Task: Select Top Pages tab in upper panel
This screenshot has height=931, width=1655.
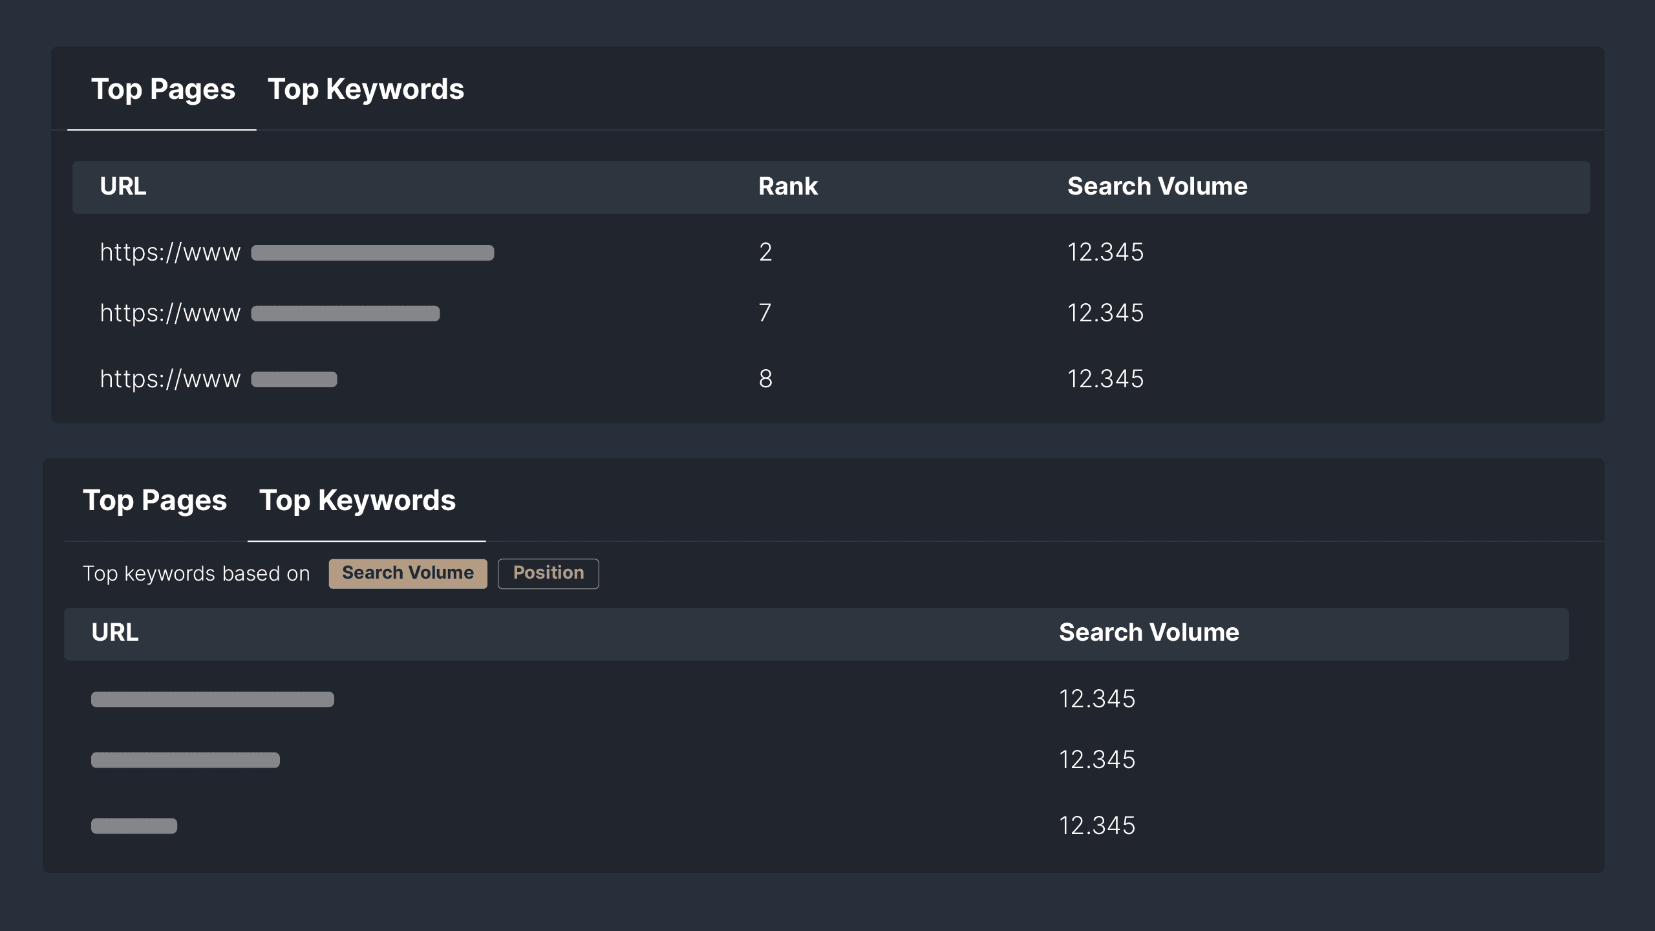Action: pos(163,89)
